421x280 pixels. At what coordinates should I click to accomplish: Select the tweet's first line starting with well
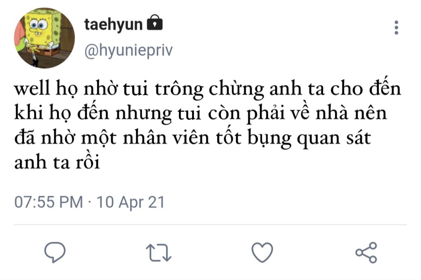pos(208,89)
